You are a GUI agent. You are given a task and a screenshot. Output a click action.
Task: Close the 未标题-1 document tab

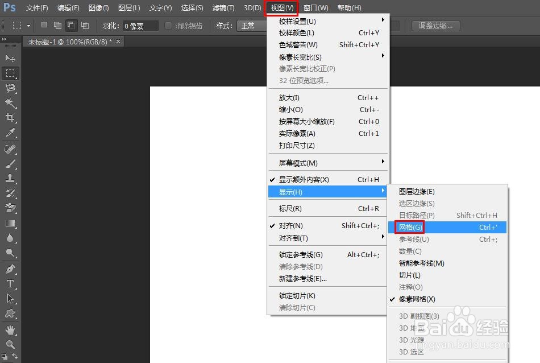point(118,42)
